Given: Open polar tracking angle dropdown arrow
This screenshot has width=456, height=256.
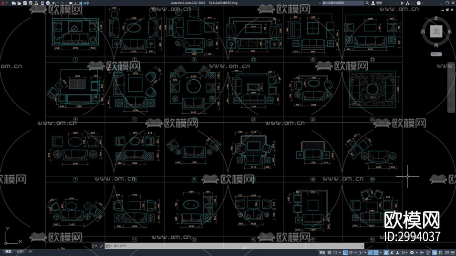Looking at the screenshot, I should 356,253.
